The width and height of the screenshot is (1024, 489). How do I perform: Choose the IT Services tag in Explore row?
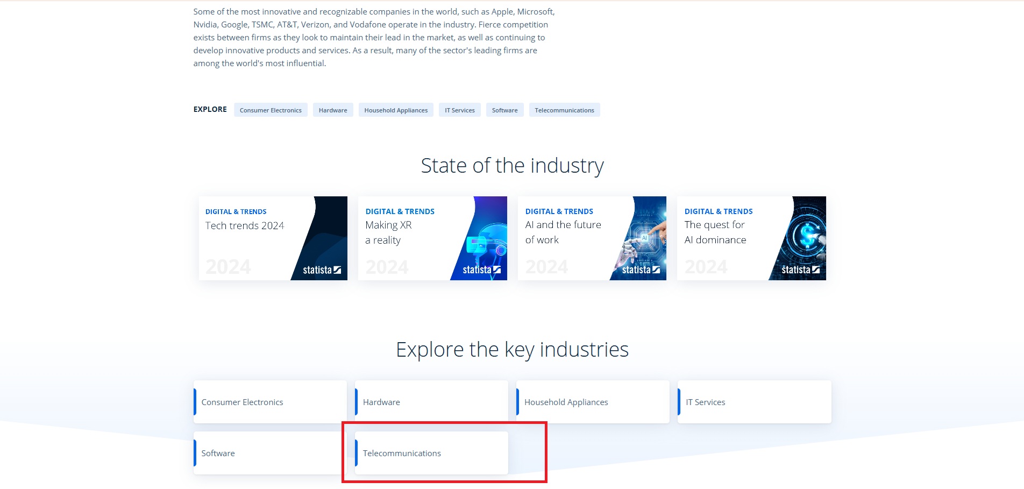(x=459, y=110)
